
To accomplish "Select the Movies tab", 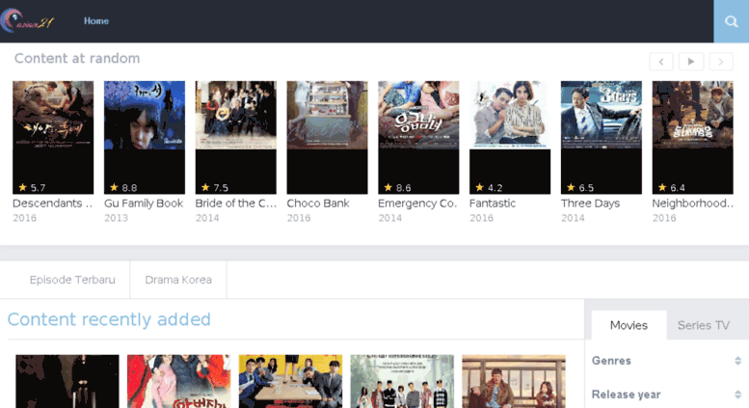I will [x=629, y=325].
